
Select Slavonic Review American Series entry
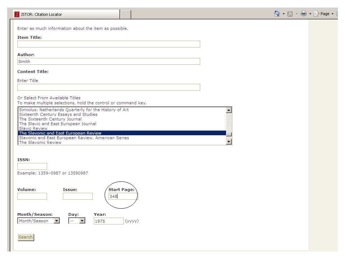tap(122, 138)
